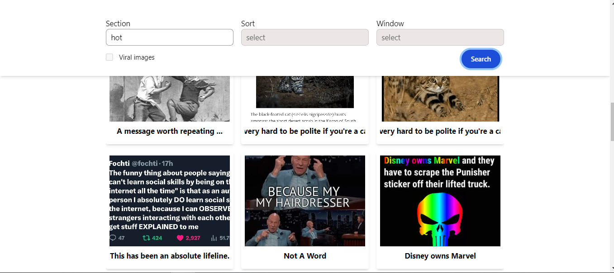
Task: Open the dark black-footed cat image
Action: [x=305, y=99]
